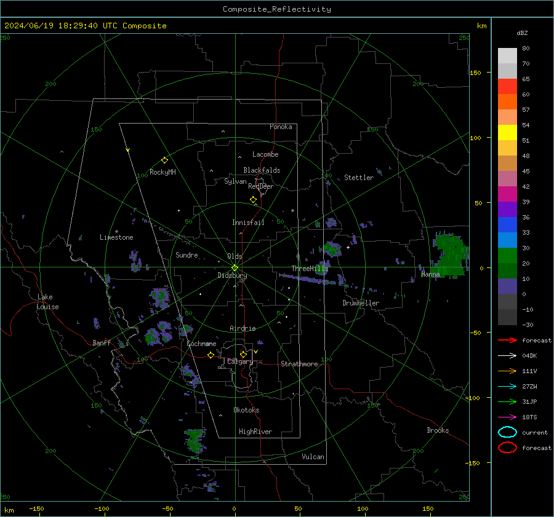Click the light gray 70 dBZ swatch

coord(507,56)
